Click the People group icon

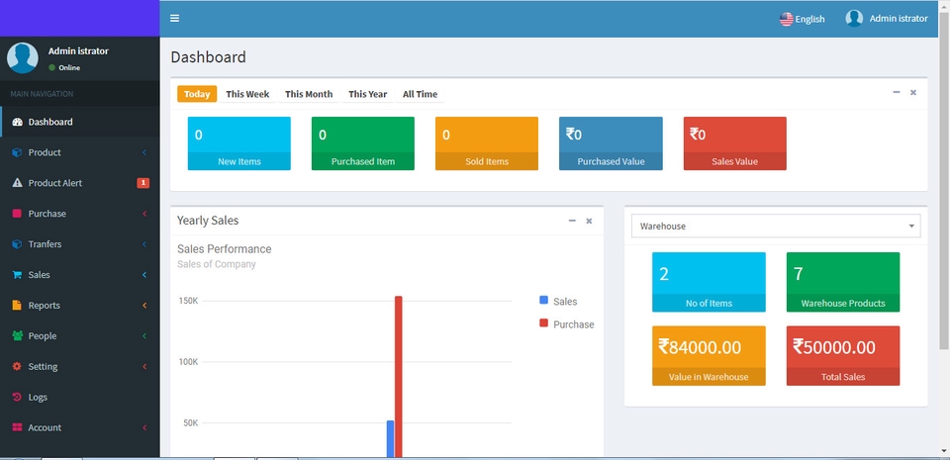tap(17, 336)
